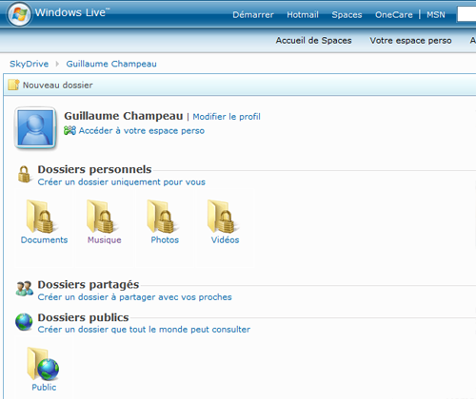Click the Nouveau dossier folder icon
The width and height of the screenshot is (476, 399).
[x=13, y=85]
